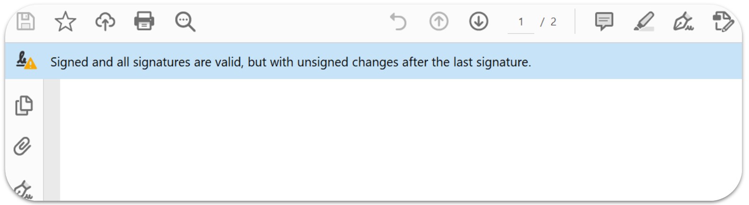
Task: Show the page thumbnails sidebar panel
Action: point(24,106)
